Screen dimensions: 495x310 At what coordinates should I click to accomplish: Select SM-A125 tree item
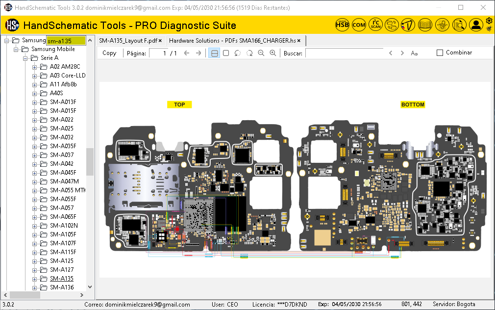(62, 261)
